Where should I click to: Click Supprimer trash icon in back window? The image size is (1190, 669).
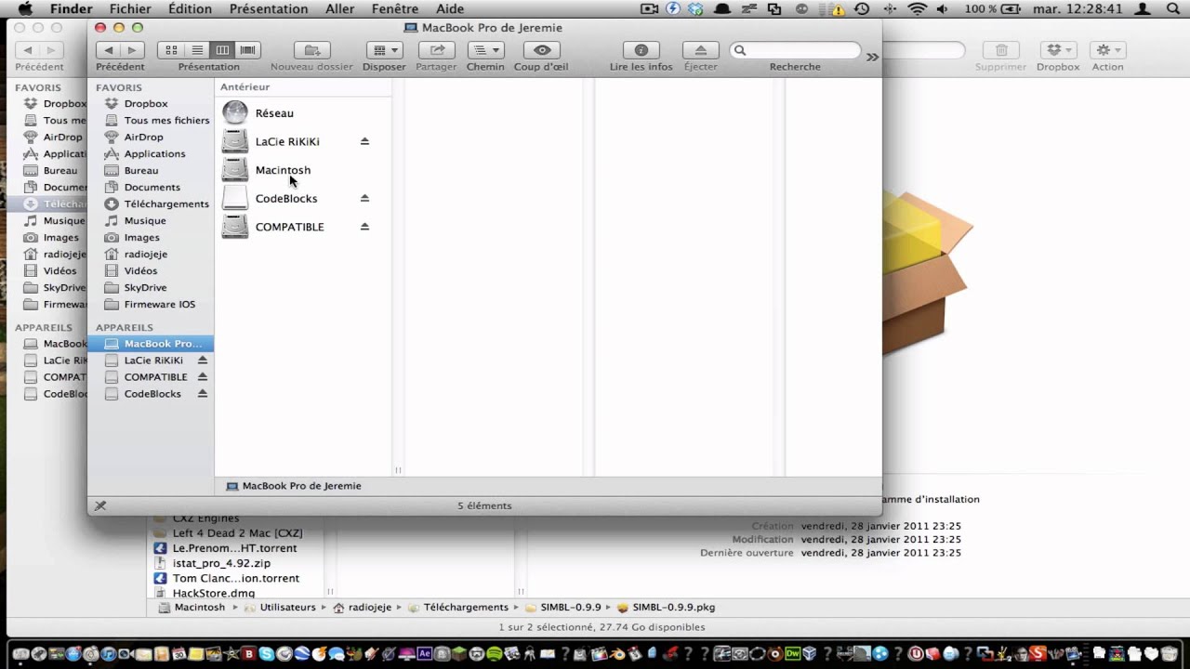[x=1001, y=50]
